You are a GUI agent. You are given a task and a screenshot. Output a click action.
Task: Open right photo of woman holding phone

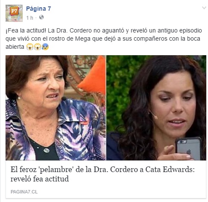point(156,108)
